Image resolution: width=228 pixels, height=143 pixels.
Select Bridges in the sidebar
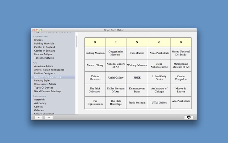point(38,40)
